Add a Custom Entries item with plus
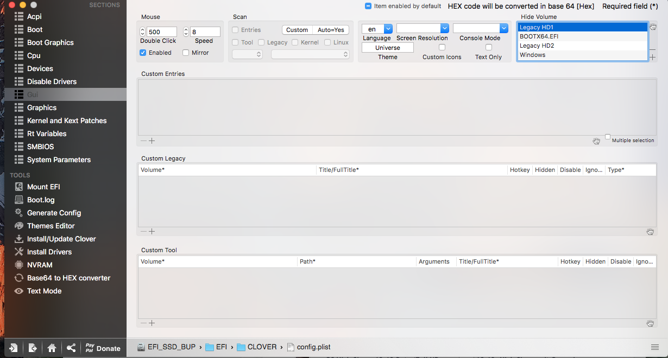The height and width of the screenshot is (358, 668). [152, 140]
